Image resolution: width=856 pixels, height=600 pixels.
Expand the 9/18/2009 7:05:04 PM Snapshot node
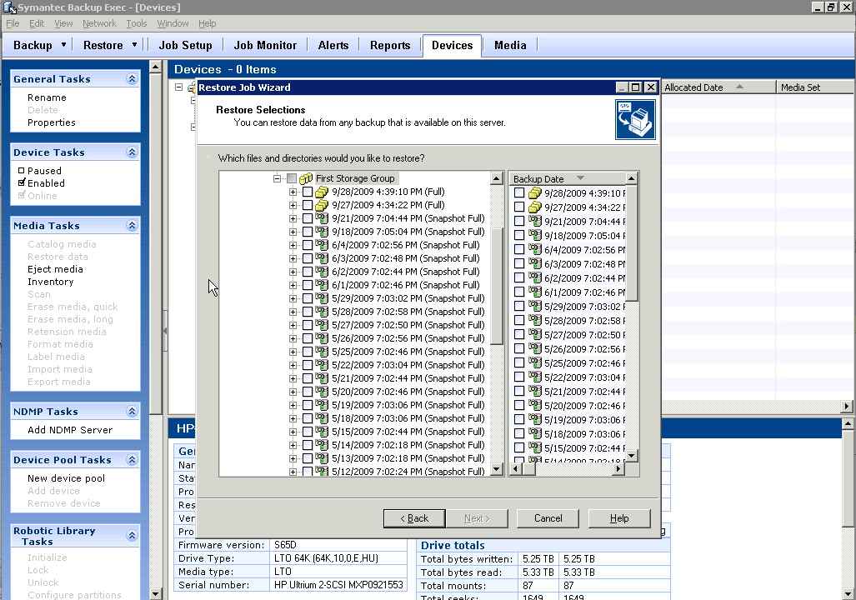click(x=293, y=232)
